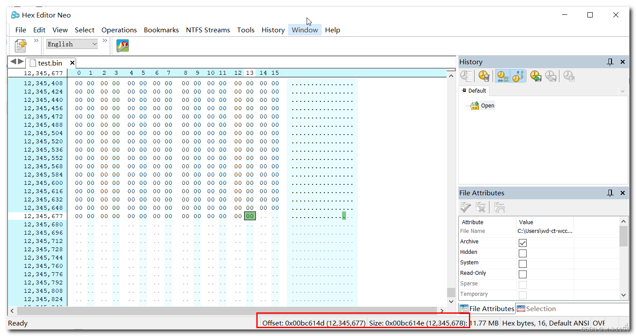Toggle the Sparse attribute checkbox
636x336 pixels.
tap(523, 284)
